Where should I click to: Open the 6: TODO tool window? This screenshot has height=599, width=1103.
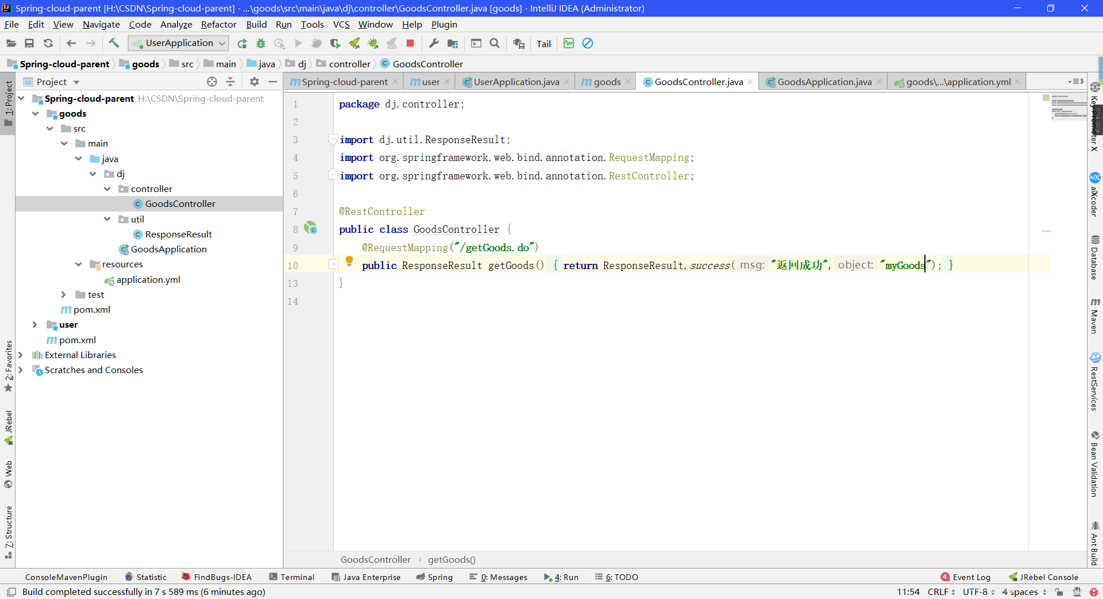pyautogui.click(x=616, y=577)
